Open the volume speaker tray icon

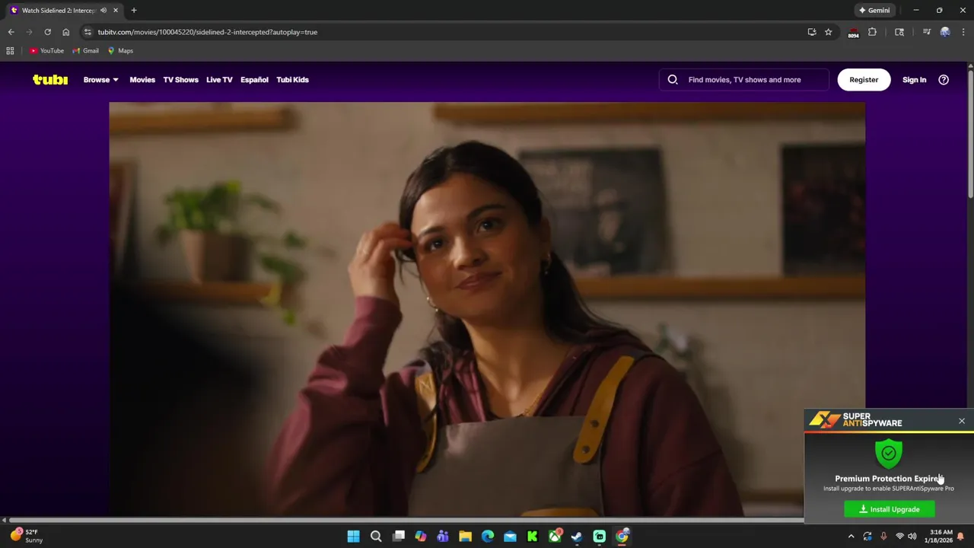(x=912, y=537)
